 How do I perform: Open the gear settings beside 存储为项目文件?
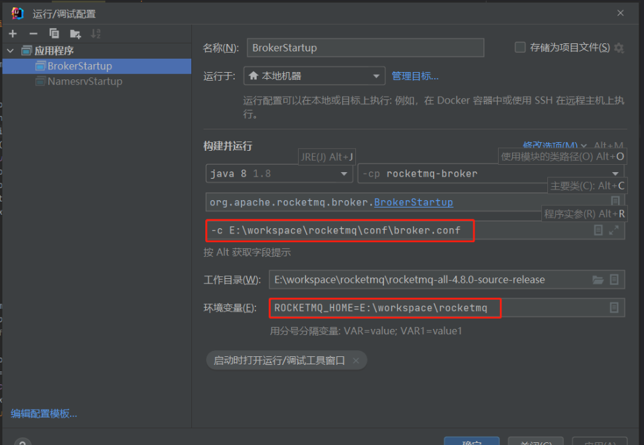pyautogui.click(x=619, y=48)
